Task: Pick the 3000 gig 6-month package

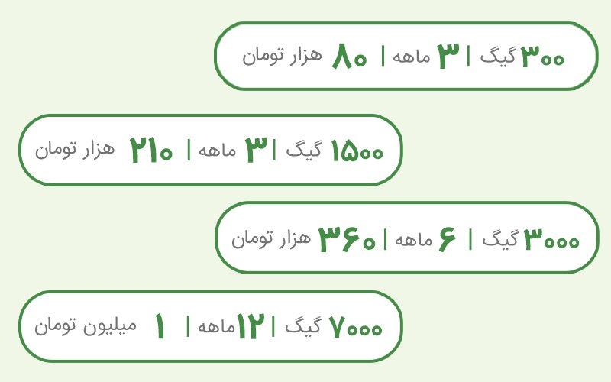Action: 407,238
